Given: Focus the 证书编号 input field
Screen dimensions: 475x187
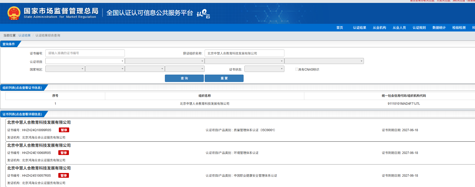Looking at the screenshot, I should pos(85,53).
